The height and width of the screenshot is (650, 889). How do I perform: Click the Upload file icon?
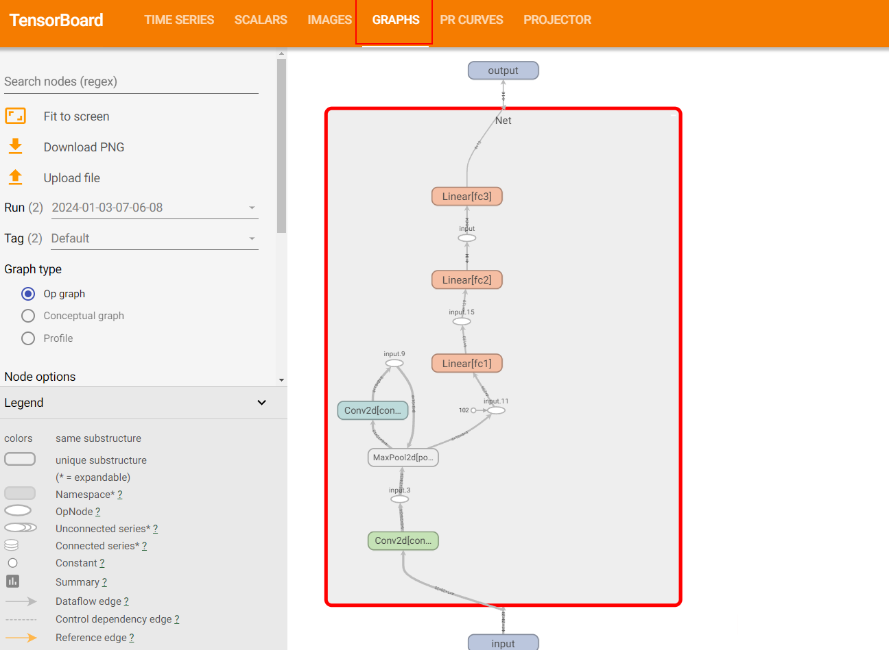tap(15, 177)
